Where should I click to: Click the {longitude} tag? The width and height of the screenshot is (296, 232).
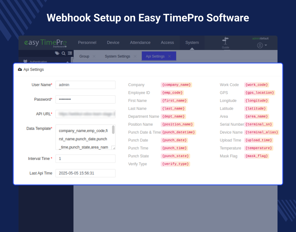point(257,100)
